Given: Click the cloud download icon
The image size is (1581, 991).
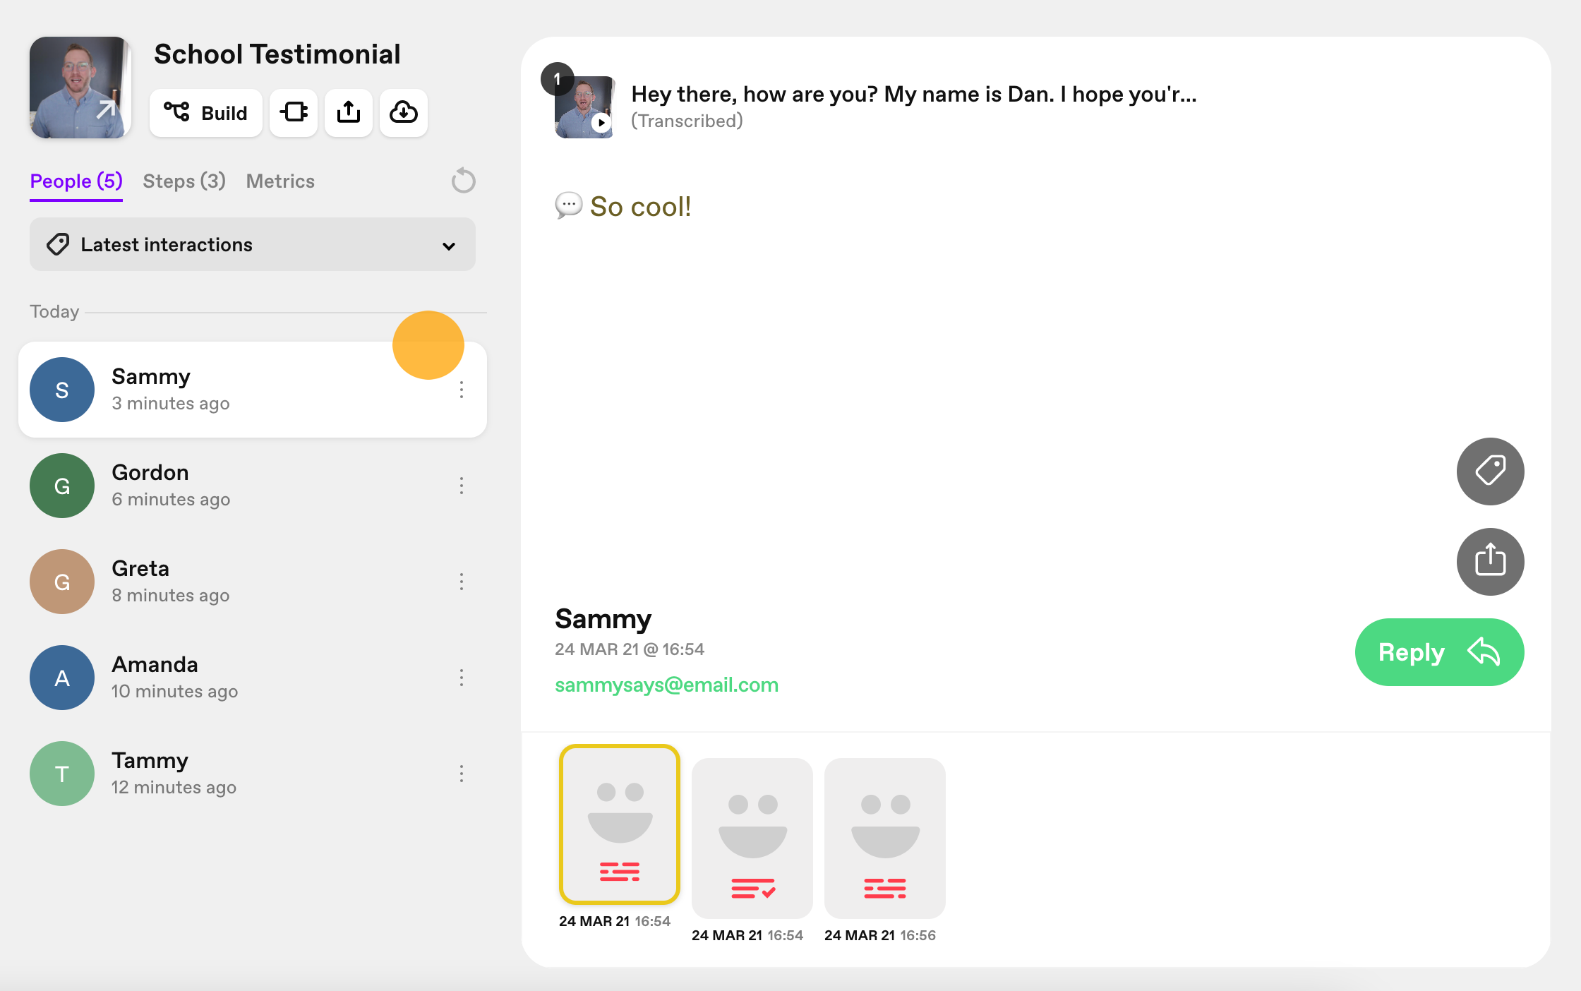Looking at the screenshot, I should tap(404, 113).
